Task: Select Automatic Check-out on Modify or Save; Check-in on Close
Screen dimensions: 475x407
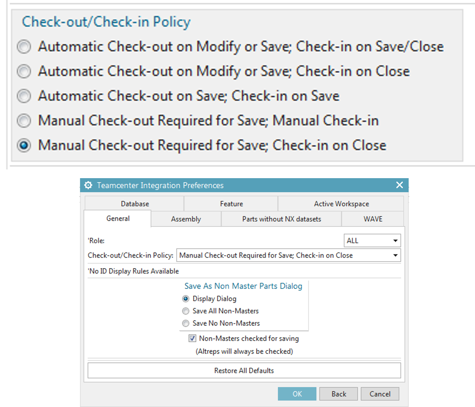Action: point(23,71)
